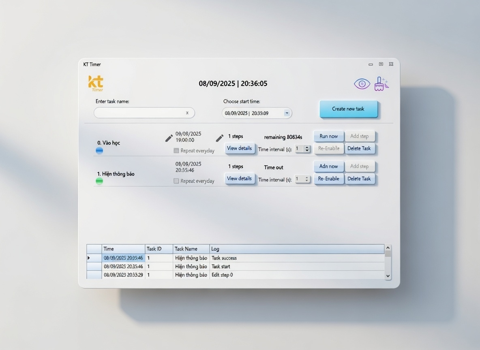Image resolution: width=480 pixels, height=350 pixels.
Task: Click the KT Timer logo
Action: tap(96, 83)
